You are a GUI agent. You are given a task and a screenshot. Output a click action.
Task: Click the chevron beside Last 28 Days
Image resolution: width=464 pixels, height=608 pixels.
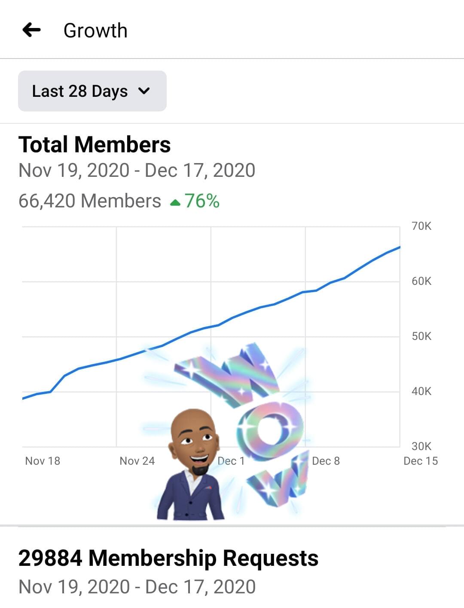click(144, 91)
